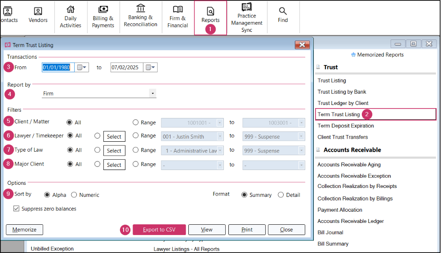The image size is (441, 253).
Task: Select Client / Matter All radio
Action: (x=69, y=122)
